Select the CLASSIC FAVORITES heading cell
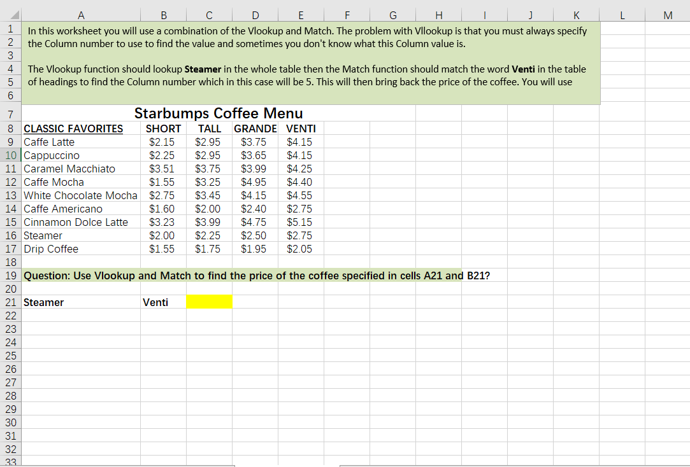The image size is (690, 467). 73,129
